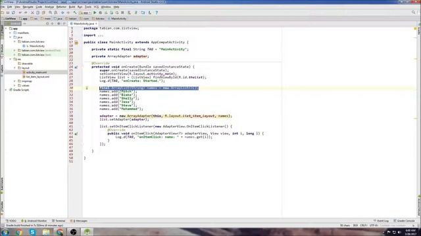
Task: Click the ListView breadcrumb
Action: 9,18
